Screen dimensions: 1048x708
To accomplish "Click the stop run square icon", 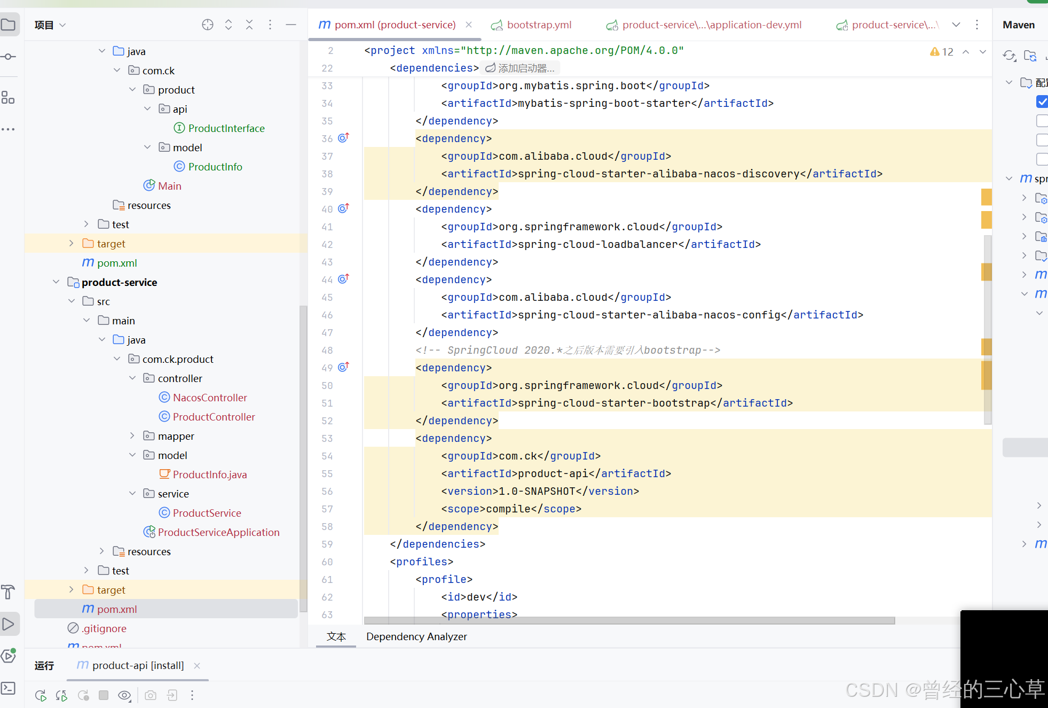I will click(x=104, y=695).
